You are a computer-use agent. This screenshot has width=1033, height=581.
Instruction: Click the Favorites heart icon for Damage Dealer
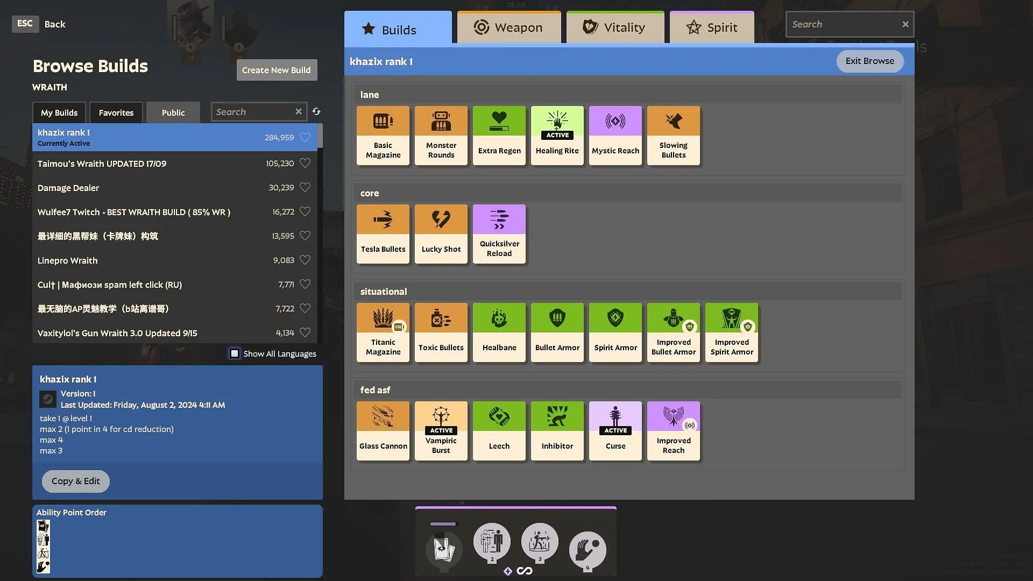click(305, 187)
